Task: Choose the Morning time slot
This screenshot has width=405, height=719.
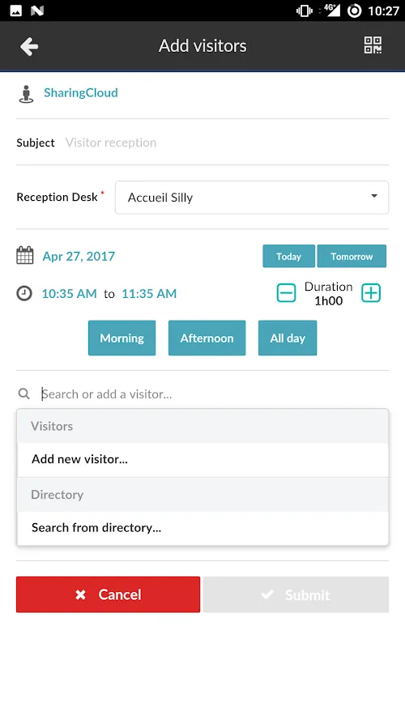Action: [x=122, y=338]
